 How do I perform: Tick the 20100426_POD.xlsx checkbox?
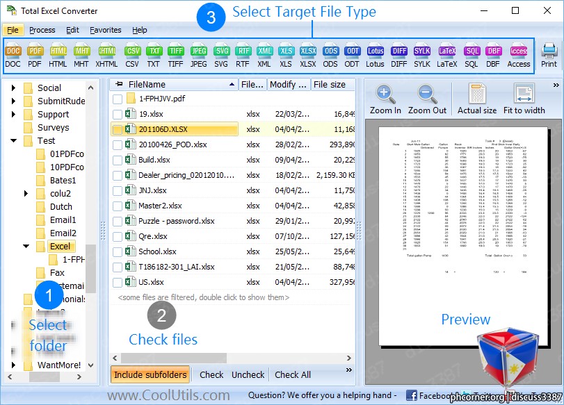[118, 145]
